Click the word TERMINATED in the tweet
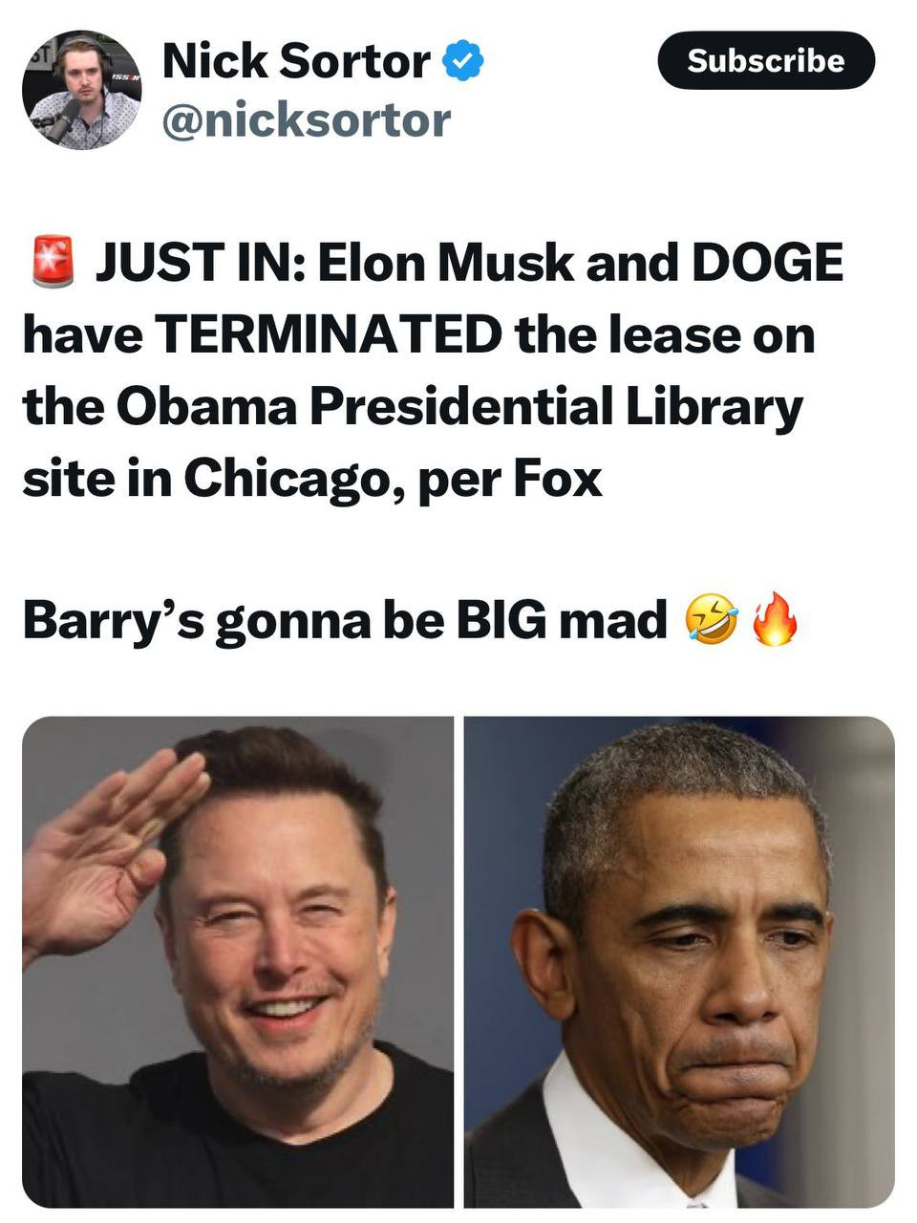The width and height of the screenshot is (917, 1223). tap(328, 334)
